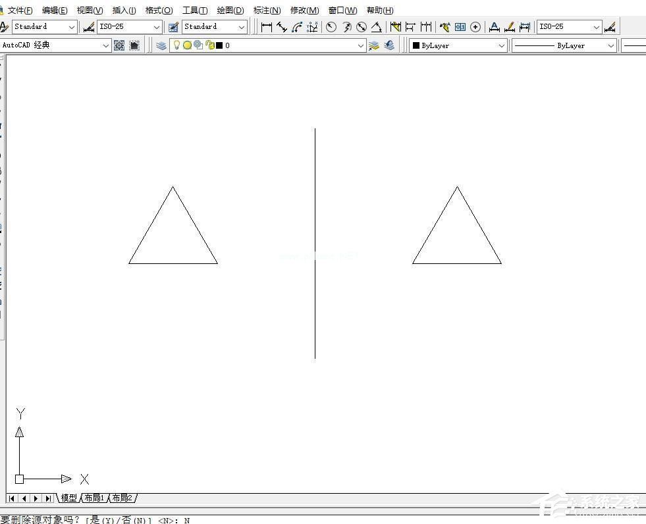Toggle layer 0 lock padlock icon
This screenshot has width=646, height=524.
pyautogui.click(x=209, y=45)
